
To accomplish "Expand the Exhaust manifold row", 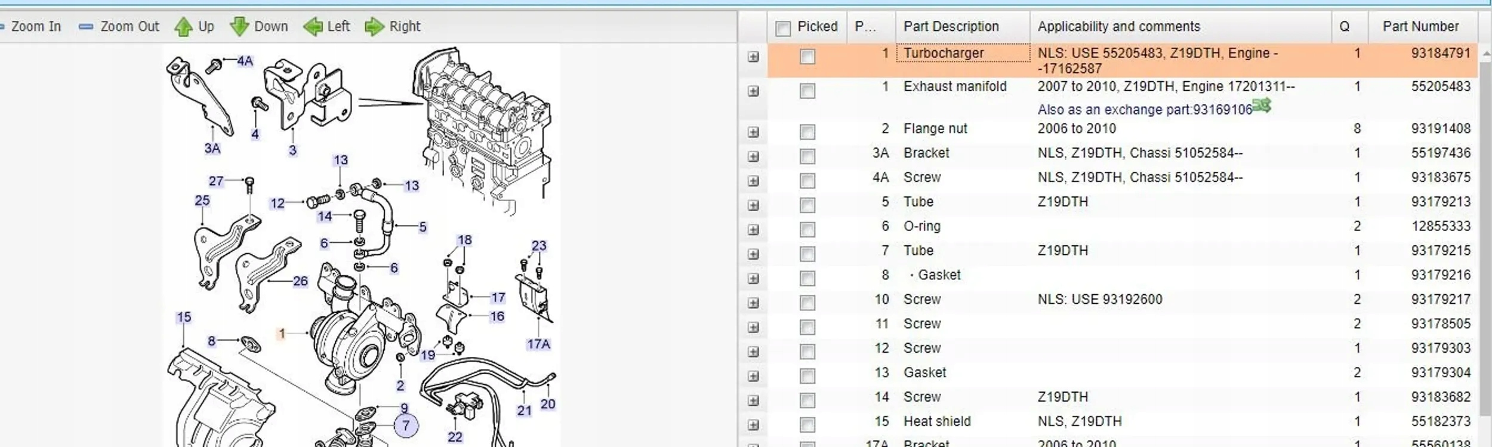I will 753,91.
